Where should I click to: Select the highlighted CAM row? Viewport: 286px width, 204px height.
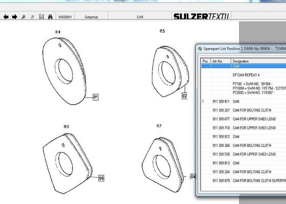click(244, 66)
